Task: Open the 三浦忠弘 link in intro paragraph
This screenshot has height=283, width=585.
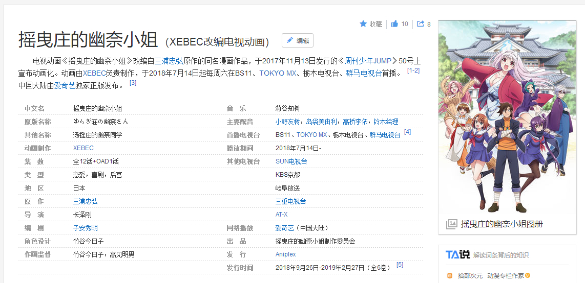Action: (x=169, y=61)
